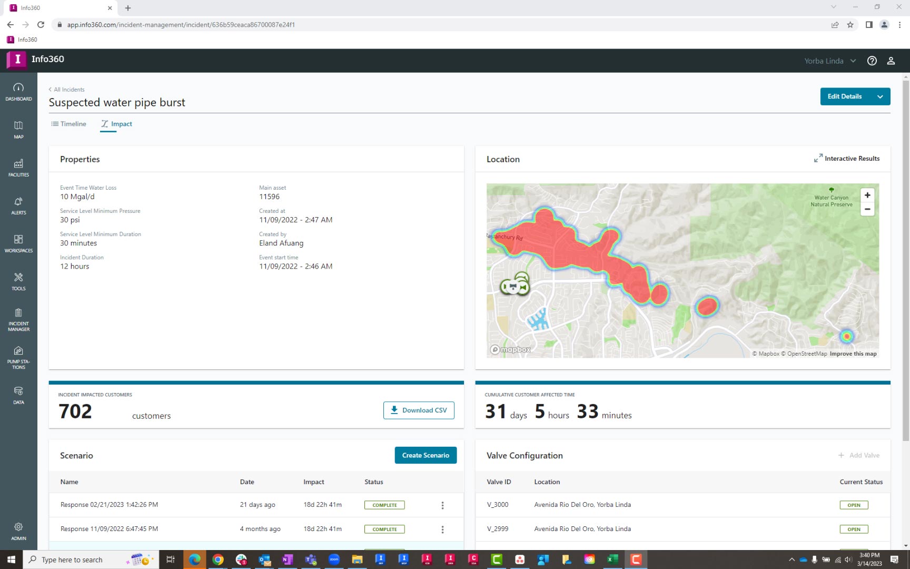Open the Map view in sidebar
The height and width of the screenshot is (569, 910).
pos(18,130)
